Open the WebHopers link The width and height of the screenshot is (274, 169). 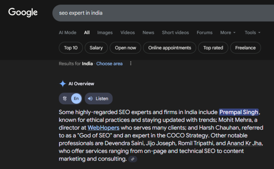103,128
